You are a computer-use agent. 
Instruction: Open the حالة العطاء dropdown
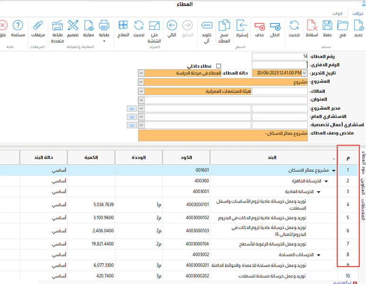click(141, 73)
